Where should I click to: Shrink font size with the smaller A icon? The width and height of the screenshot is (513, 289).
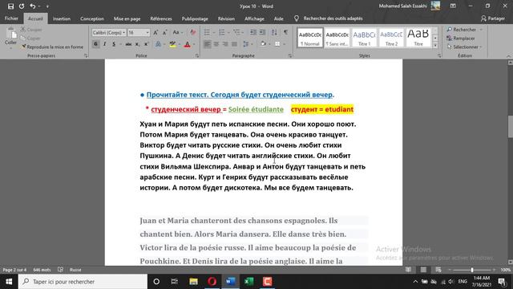(x=164, y=32)
